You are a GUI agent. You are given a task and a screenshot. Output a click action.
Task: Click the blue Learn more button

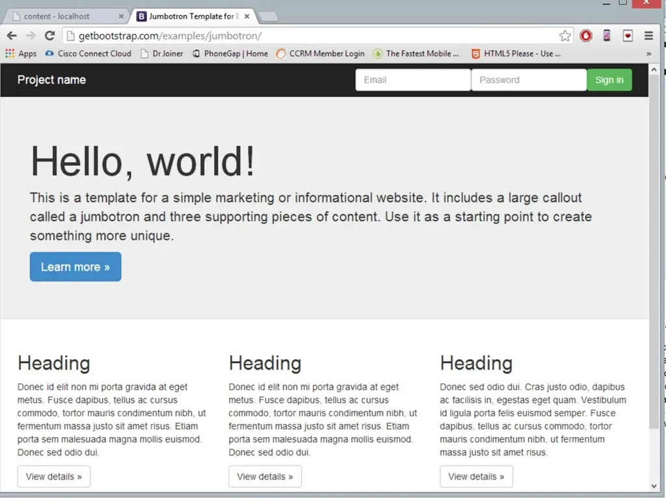[x=75, y=267]
